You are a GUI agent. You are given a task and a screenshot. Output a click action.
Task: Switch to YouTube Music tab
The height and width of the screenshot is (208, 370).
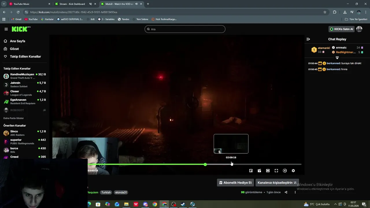(x=30, y=4)
